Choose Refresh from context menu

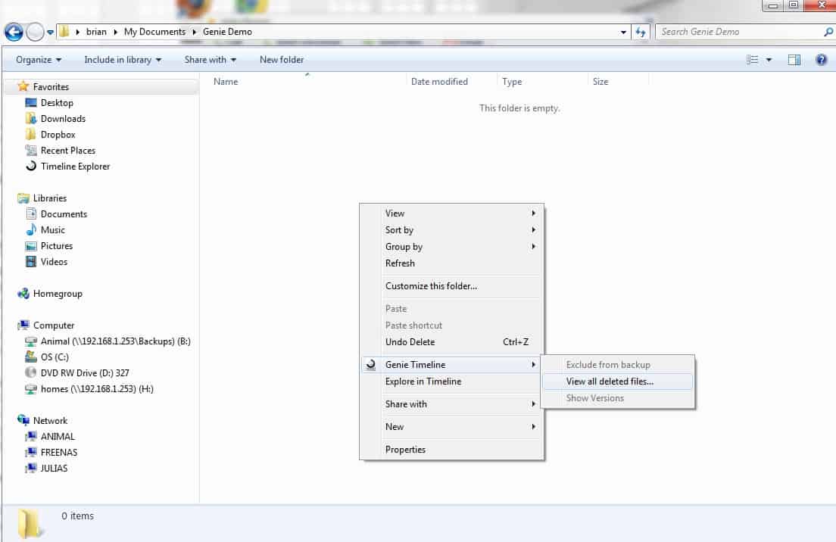click(451, 263)
